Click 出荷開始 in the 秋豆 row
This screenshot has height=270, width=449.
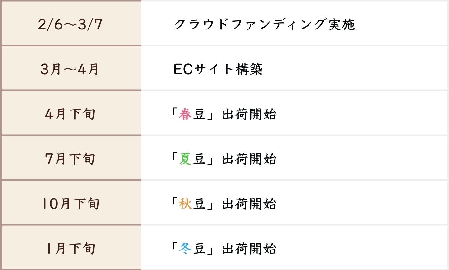pyautogui.click(x=249, y=204)
